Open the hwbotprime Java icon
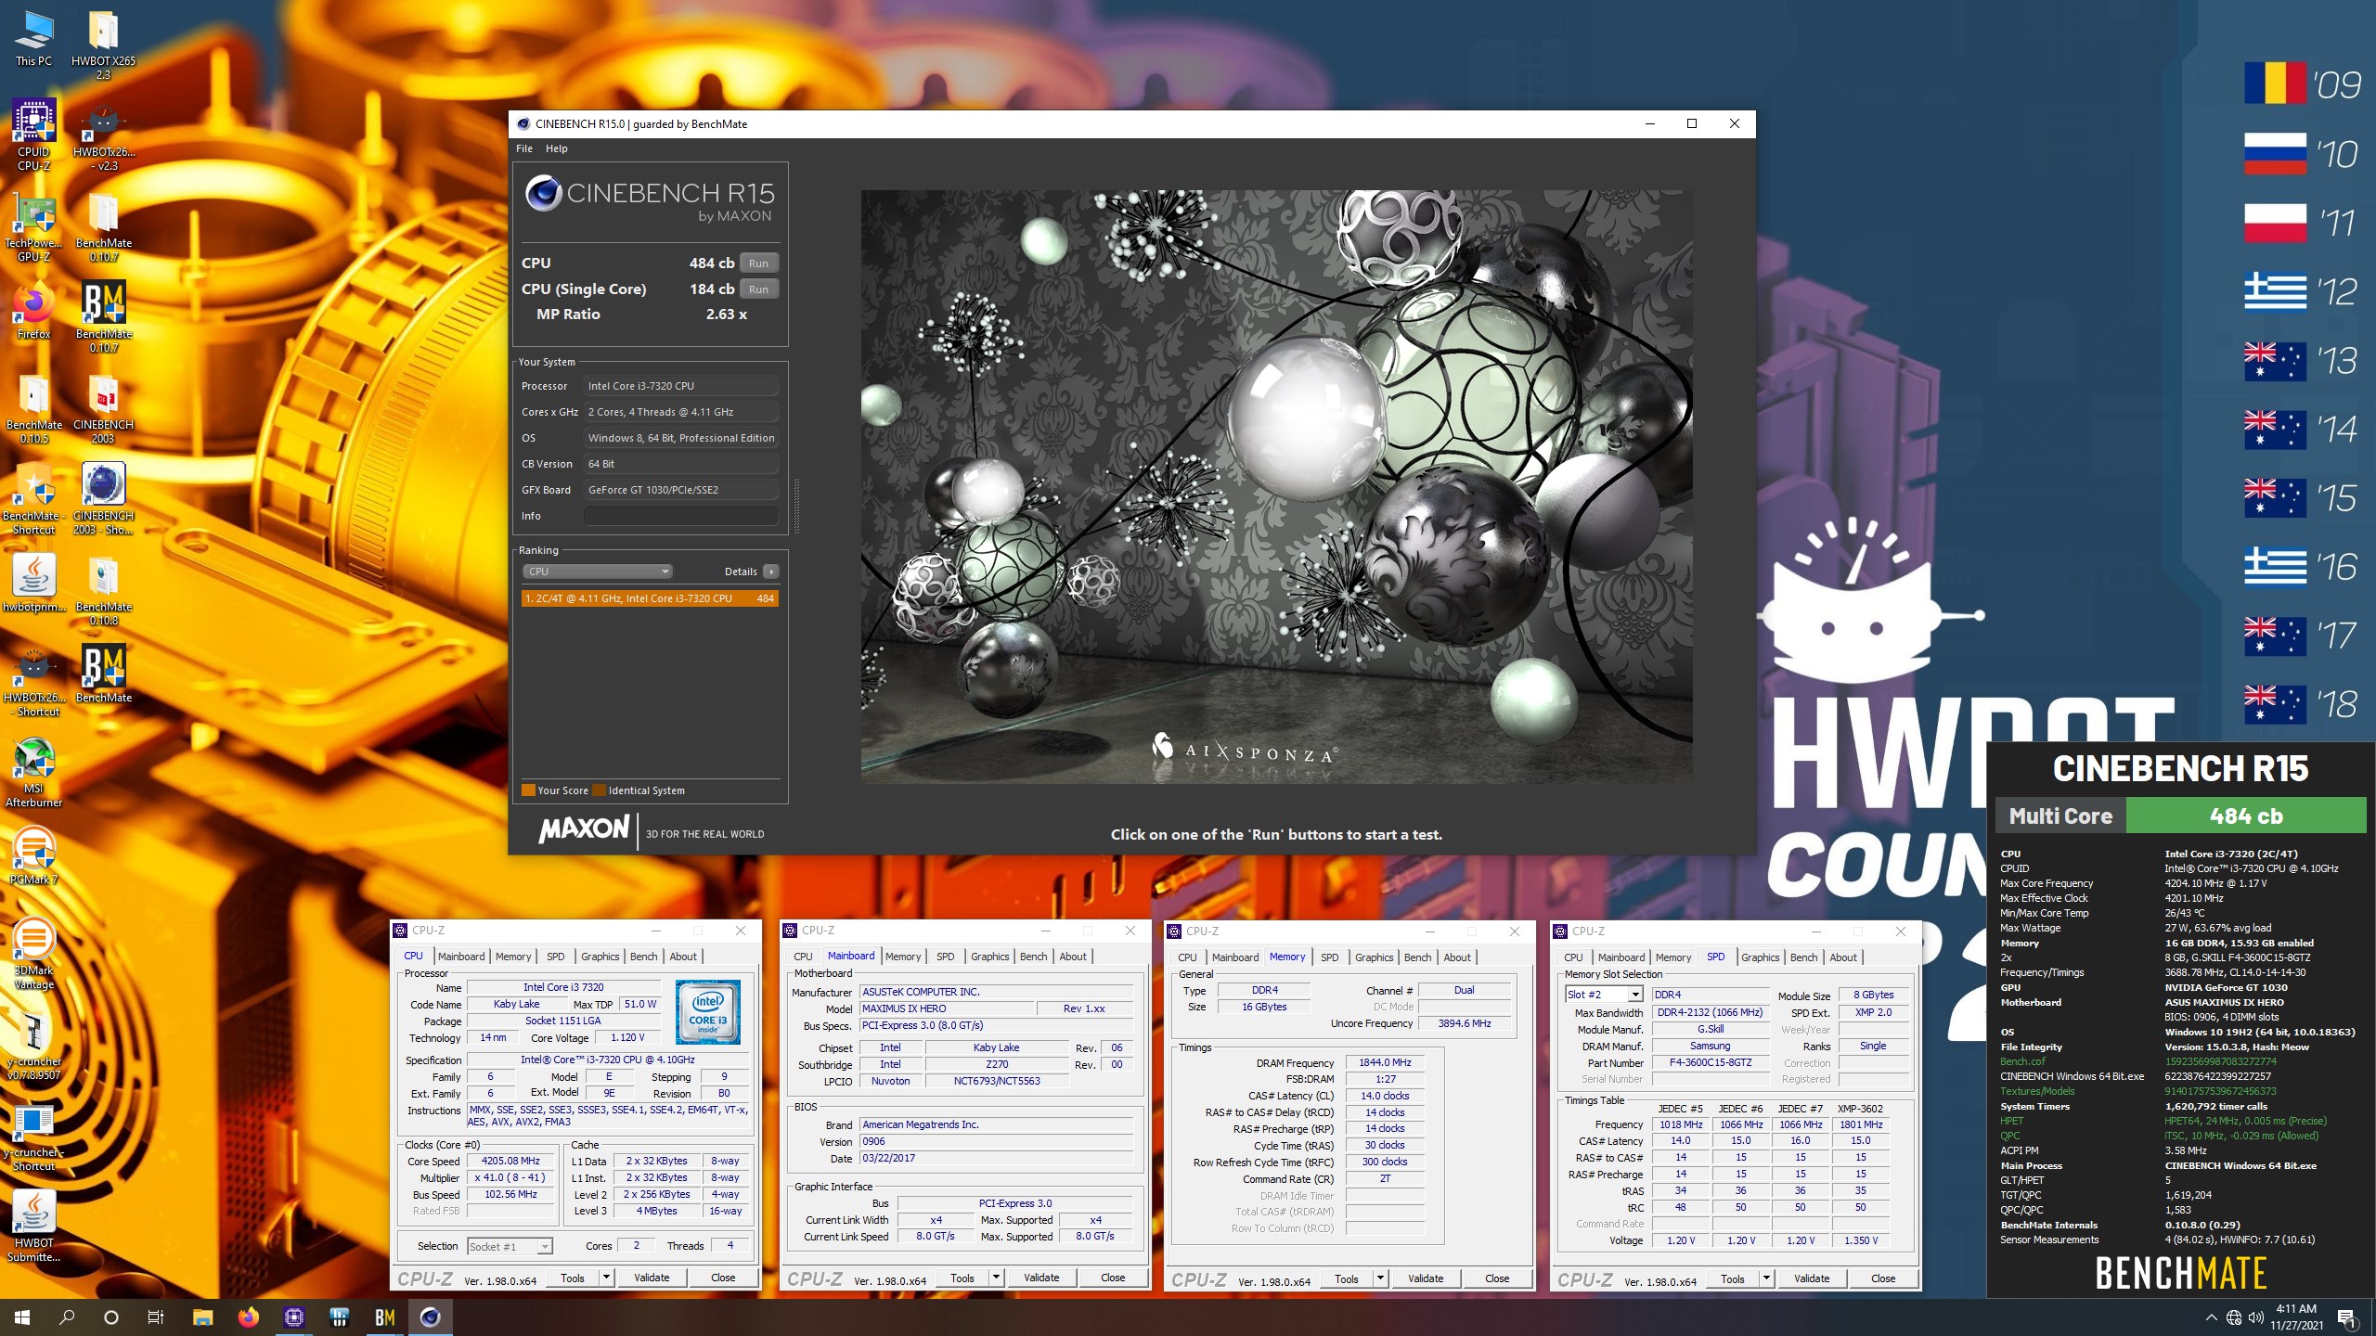 tap(34, 584)
